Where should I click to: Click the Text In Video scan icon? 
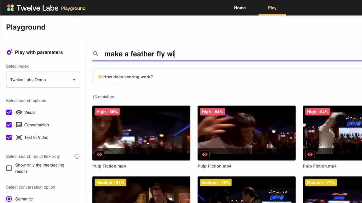point(19,137)
